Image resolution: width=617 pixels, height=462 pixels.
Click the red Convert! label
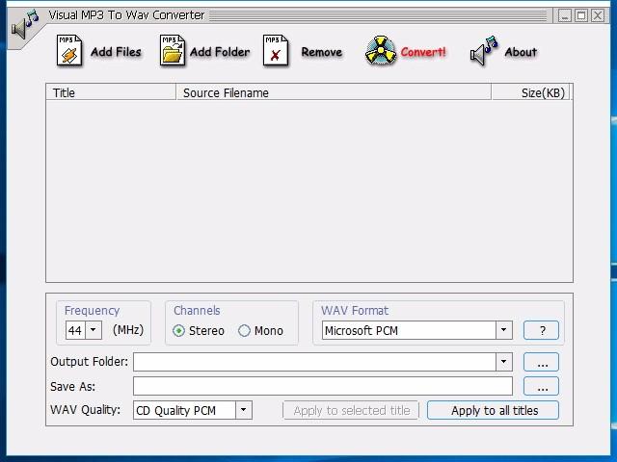423,52
